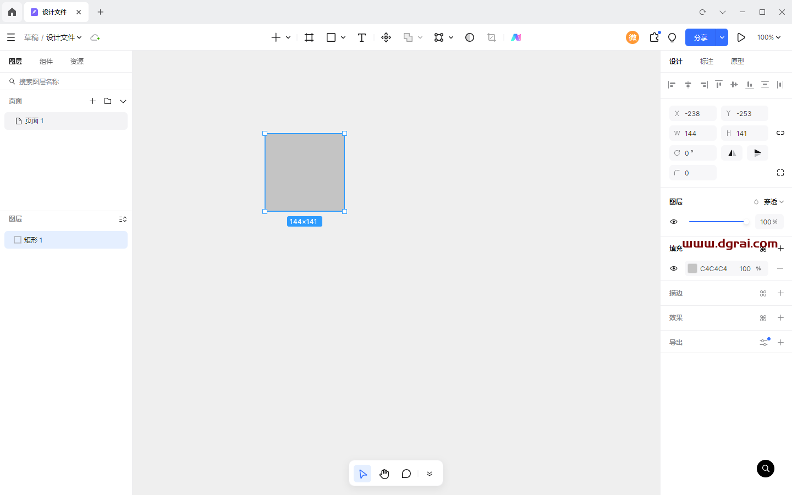This screenshot has height=495, width=792.
Task: Select the Frame tool in toolbar
Action: point(309,37)
